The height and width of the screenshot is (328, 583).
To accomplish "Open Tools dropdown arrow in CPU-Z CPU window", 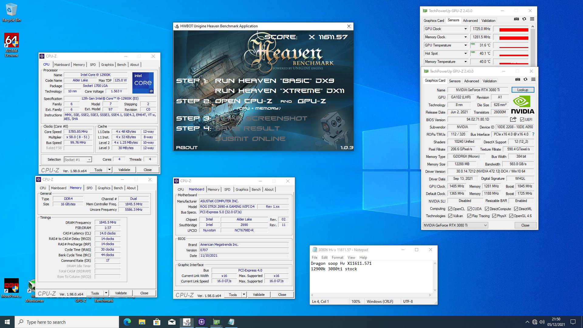I will tap(109, 170).
